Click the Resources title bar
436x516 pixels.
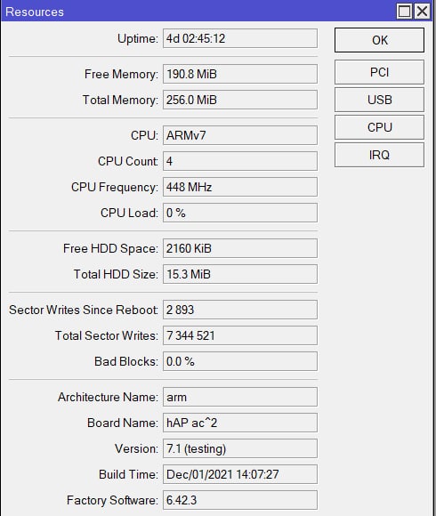198,12
